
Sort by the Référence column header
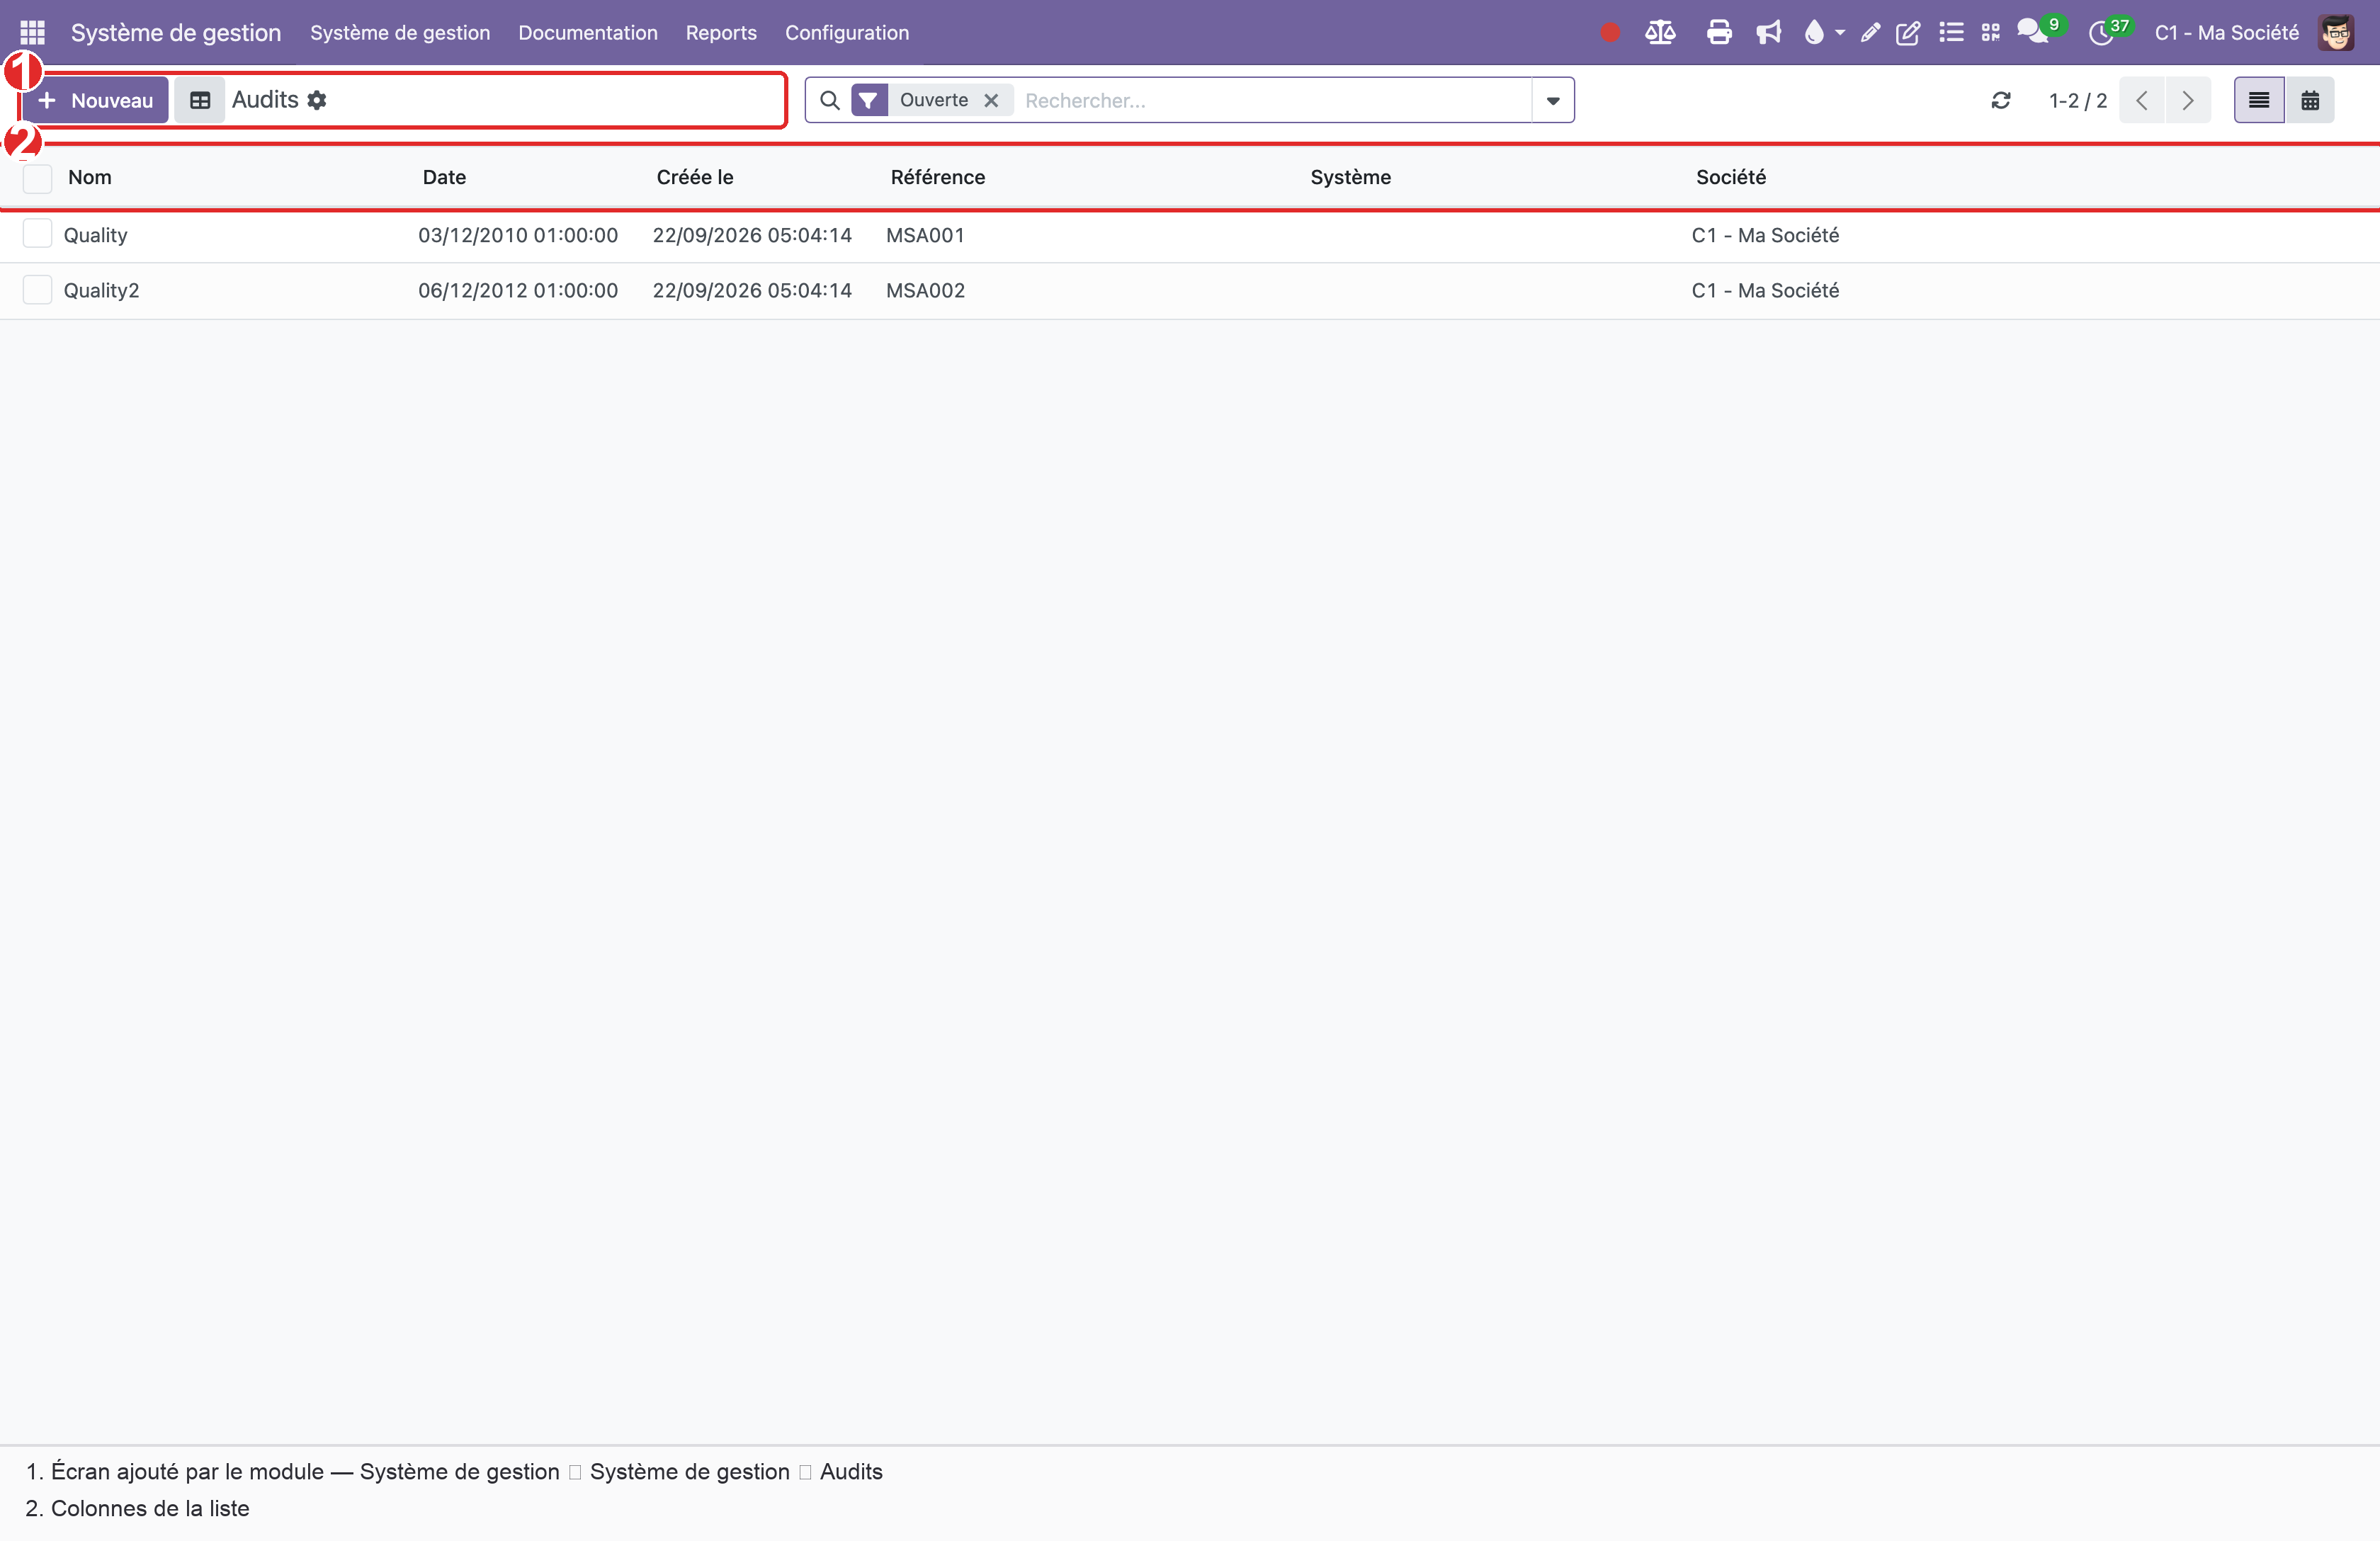(x=938, y=177)
